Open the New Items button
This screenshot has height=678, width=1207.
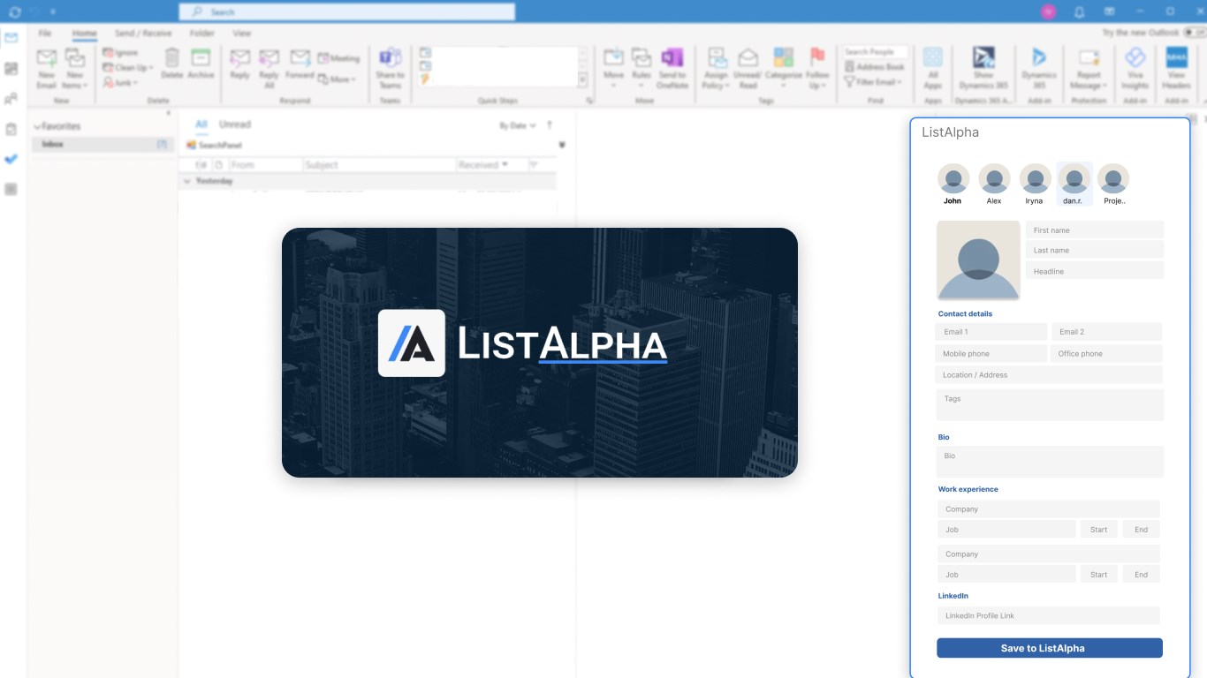(74, 69)
